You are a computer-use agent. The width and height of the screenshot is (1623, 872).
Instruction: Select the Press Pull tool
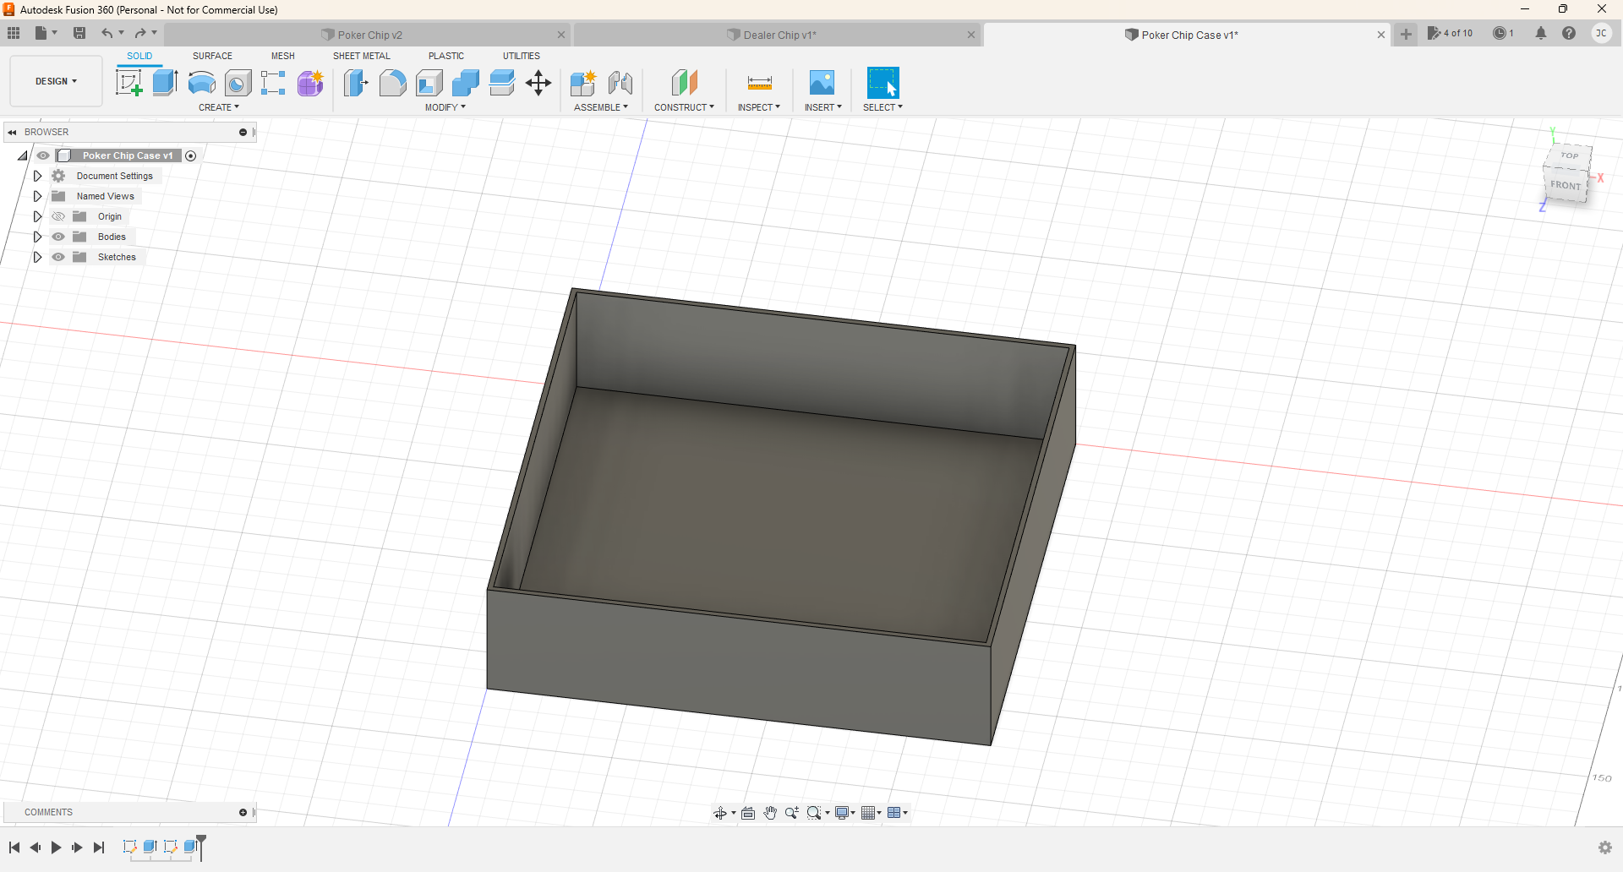pyautogui.click(x=356, y=83)
